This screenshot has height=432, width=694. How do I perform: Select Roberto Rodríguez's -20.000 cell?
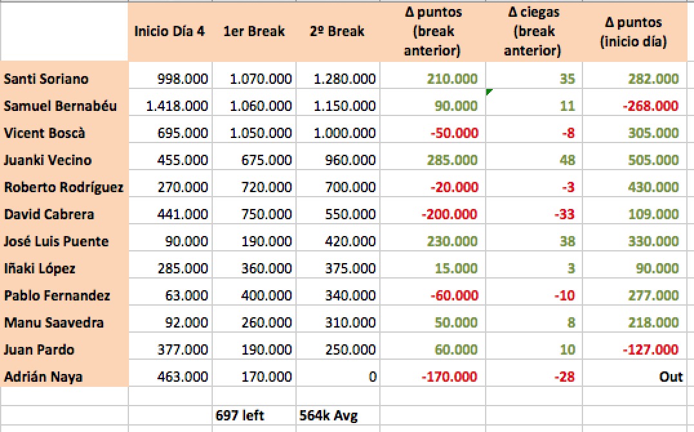[x=433, y=187]
